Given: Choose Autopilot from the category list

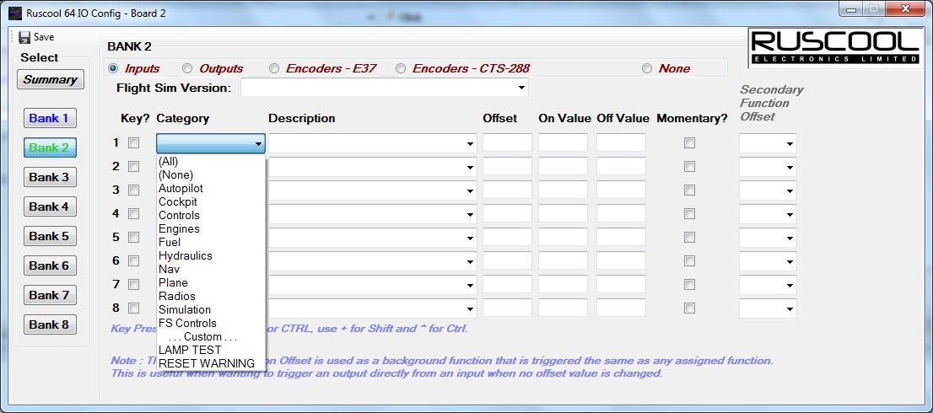Looking at the screenshot, I should point(211,188).
